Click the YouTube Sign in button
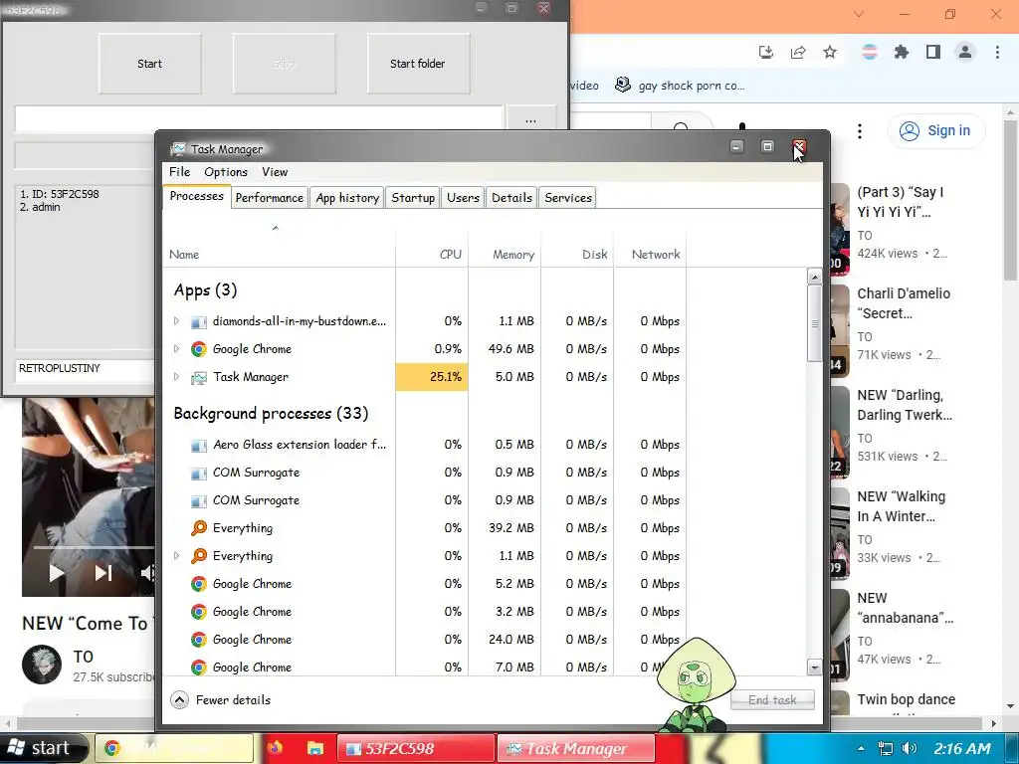 click(x=935, y=131)
